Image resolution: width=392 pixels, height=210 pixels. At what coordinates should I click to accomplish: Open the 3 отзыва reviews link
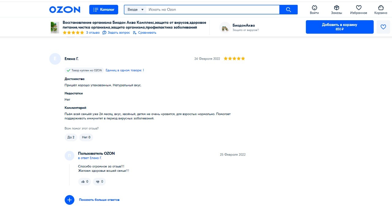pos(93,33)
